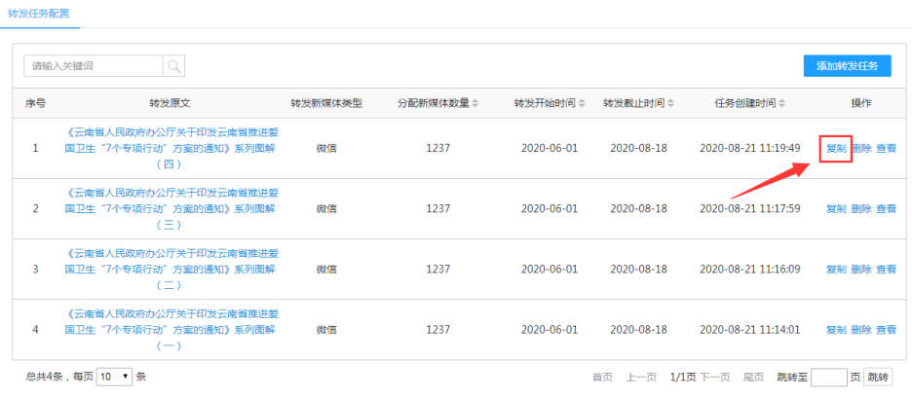Sort by 分配新媒体数量 column arrows
Image resolution: width=912 pixels, height=398 pixels.
(475, 103)
